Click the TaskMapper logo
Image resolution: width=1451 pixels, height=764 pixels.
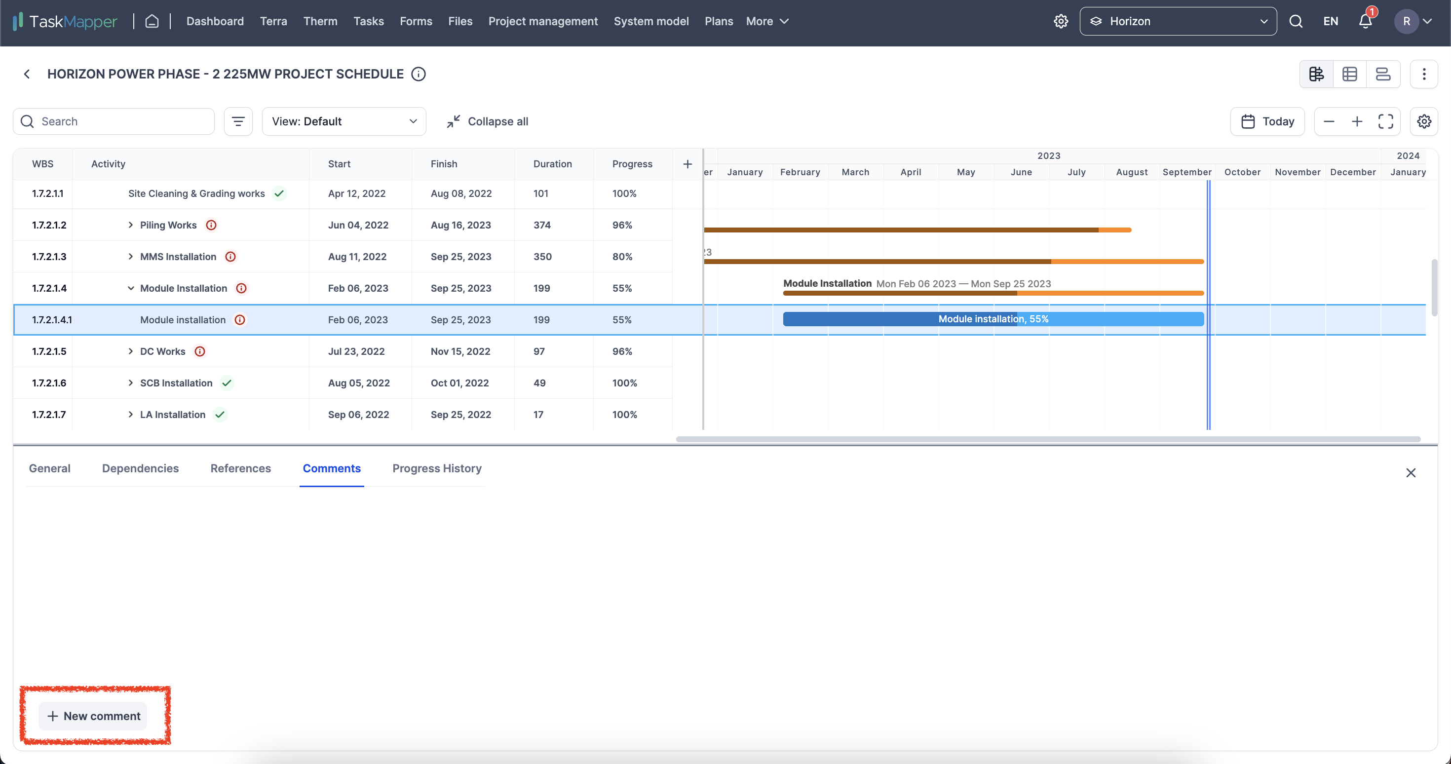[x=65, y=21]
